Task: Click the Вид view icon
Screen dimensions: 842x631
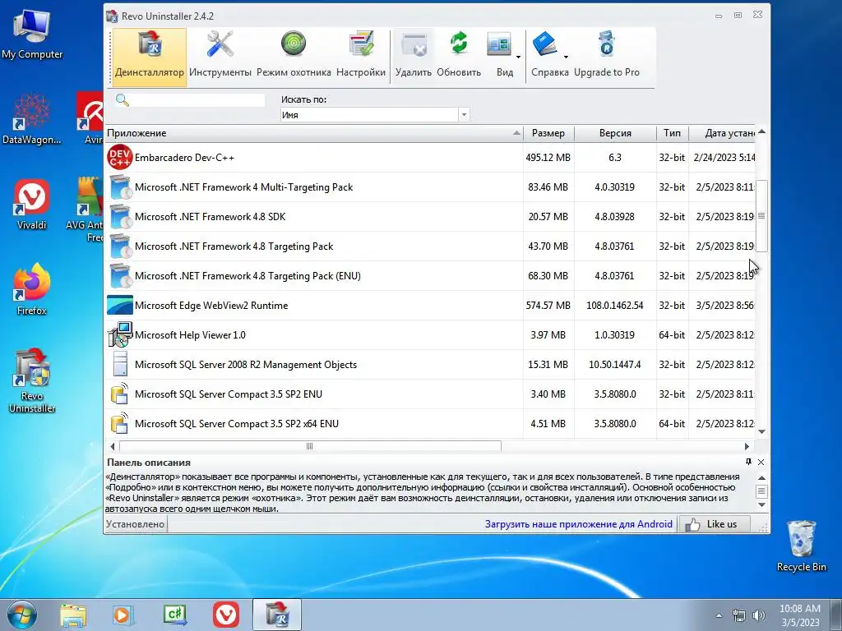Action: pyautogui.click(x=499, y=44)
